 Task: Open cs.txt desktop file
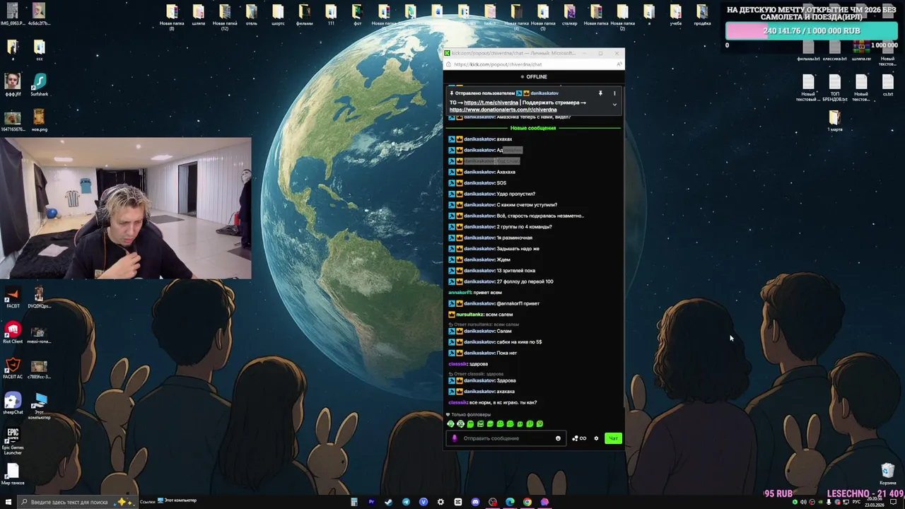[888, 85]
